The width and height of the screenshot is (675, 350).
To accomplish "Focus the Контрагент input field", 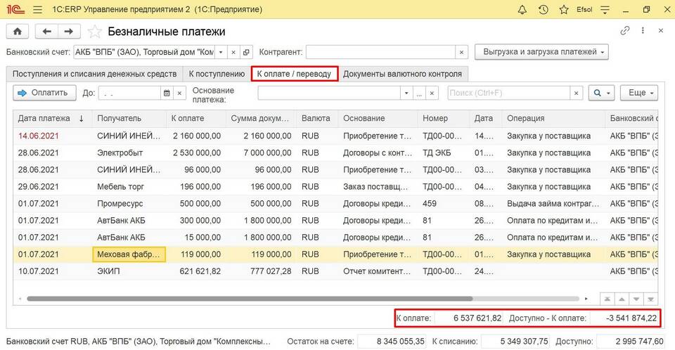I will click(380, 52).
